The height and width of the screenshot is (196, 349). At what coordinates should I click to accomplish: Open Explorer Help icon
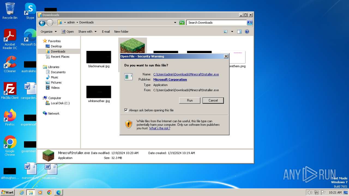pos(247,32)
